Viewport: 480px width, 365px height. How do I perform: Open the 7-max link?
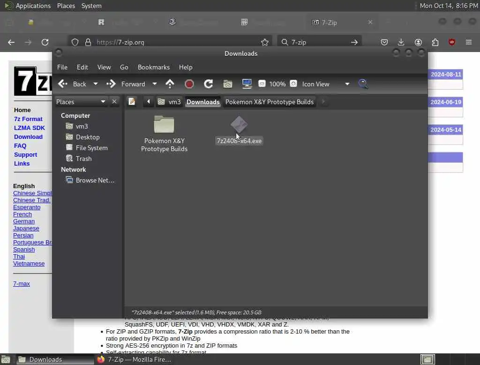tap(22, 284)
